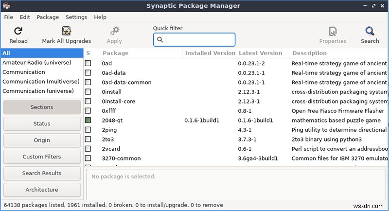Select the 2to3 package name
Image resolution: width=389 pixels, height=211 pixels.
pos(108,140)
